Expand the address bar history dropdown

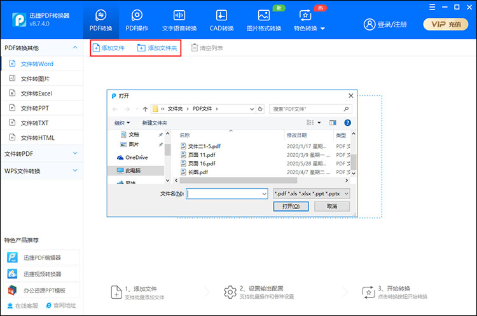[x=252, y=109]
